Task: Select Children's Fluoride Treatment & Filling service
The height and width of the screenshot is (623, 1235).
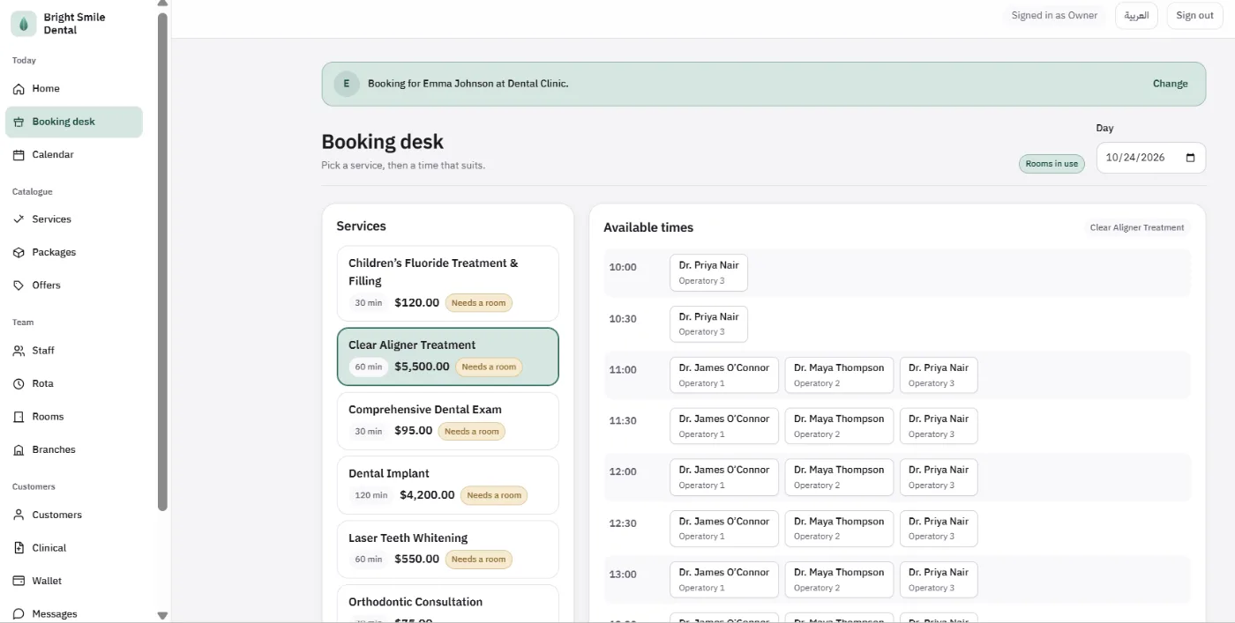Action: click(x=448, y=283)
